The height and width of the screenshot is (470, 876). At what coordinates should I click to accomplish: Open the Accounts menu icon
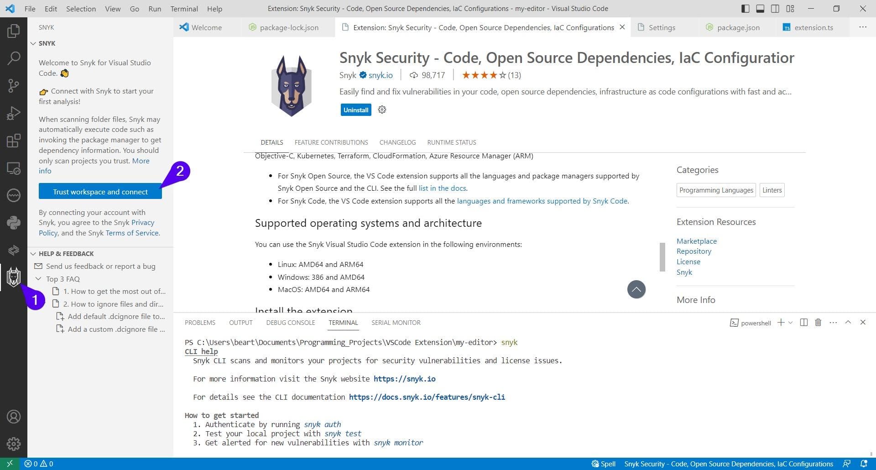(14, 417)
